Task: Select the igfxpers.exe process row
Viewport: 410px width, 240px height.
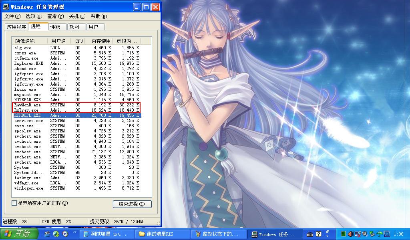Action: click(x=77, y=74)
